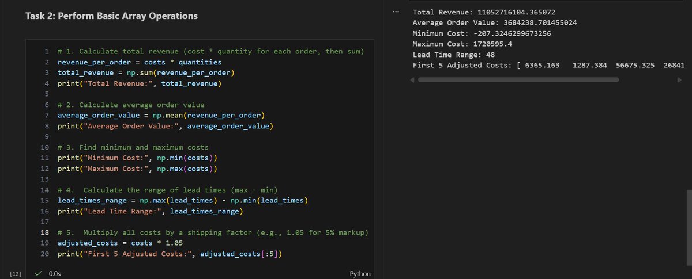The width and height of the screenshot is (692, 279).
Task: Click the revenue_per_order = costs * quantities line
Action: click(x=140, y=62)
